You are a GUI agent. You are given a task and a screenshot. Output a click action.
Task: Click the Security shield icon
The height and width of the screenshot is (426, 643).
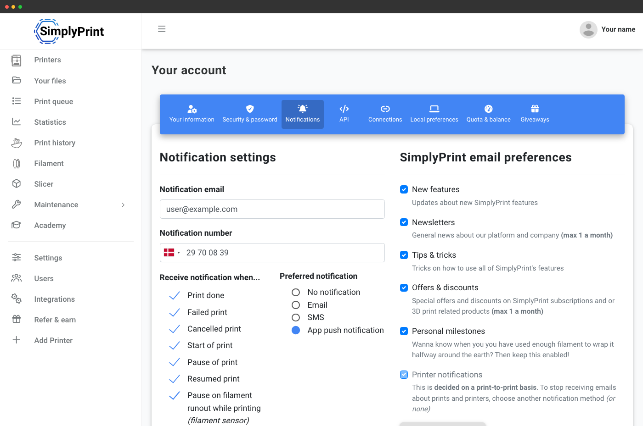pyautogui.click(x=250, y=109)
